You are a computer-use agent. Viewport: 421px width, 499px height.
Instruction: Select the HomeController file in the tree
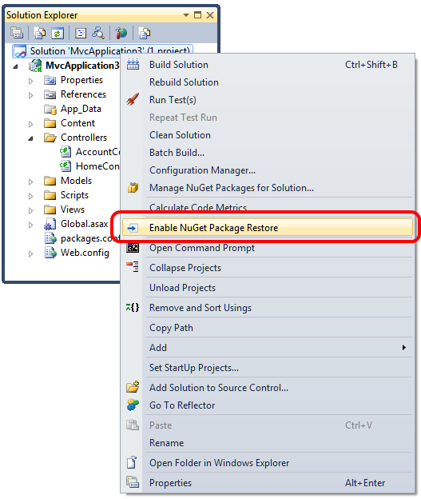97,166
